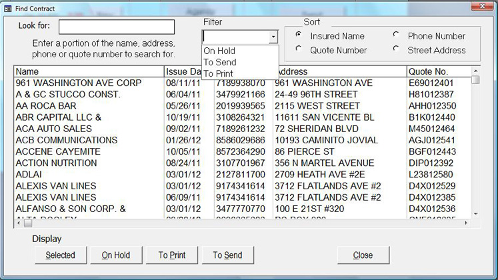Click address 356 N MARTEL AVENUE
Screen dimensions: 498x280
(x=325, y=163)
